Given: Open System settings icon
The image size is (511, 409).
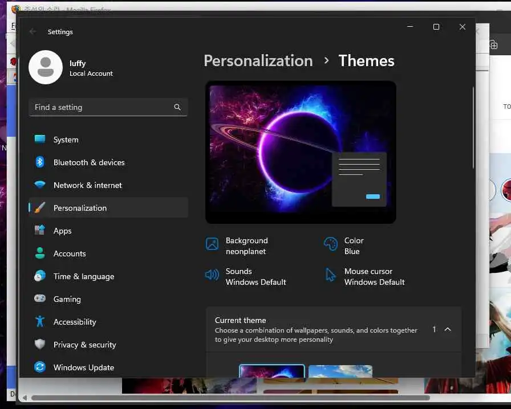Looking at the screenshot, I should coord(40,140).
